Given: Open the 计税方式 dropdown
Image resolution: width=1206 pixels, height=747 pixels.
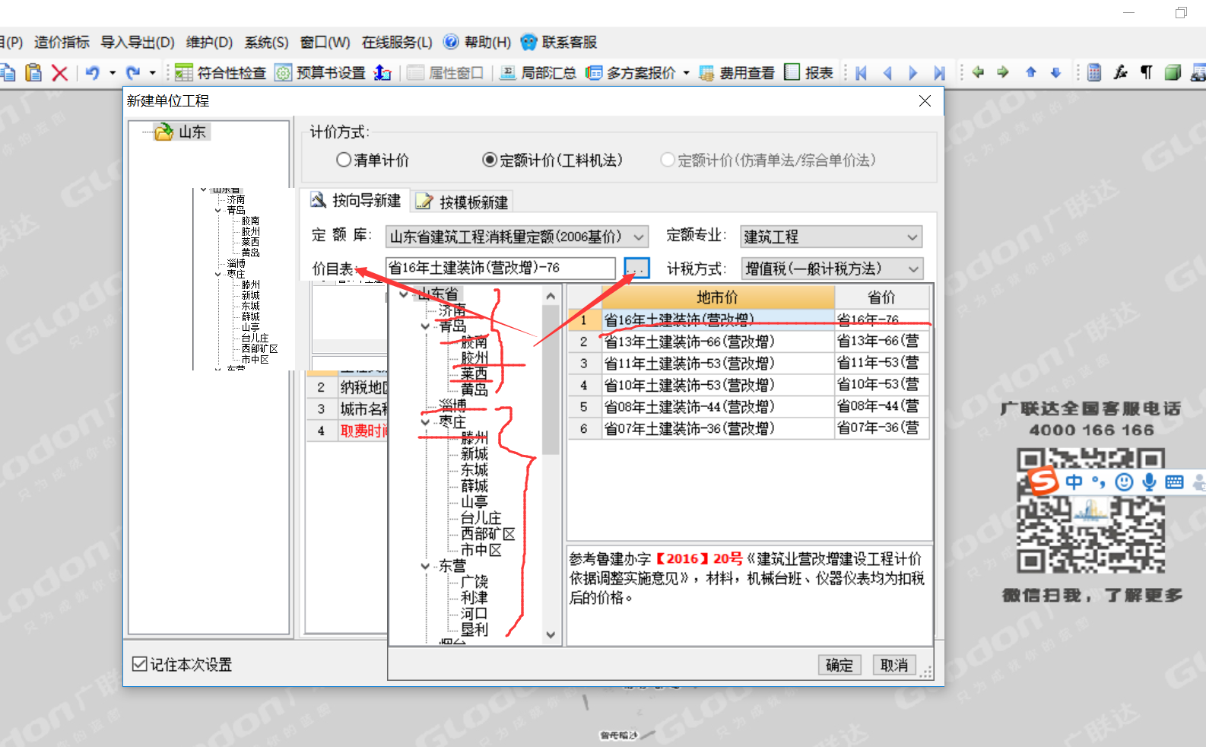Looking at the screenshot, I should point(913,269).
